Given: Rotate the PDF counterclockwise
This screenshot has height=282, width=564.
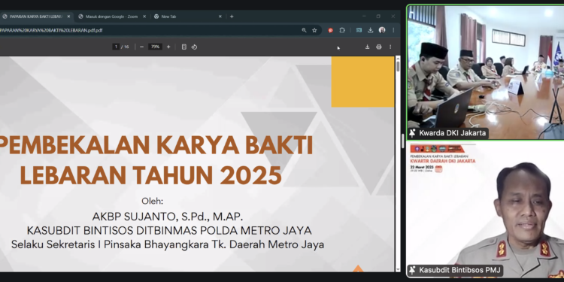Looking at the screenshot, I should pos(194,47).
